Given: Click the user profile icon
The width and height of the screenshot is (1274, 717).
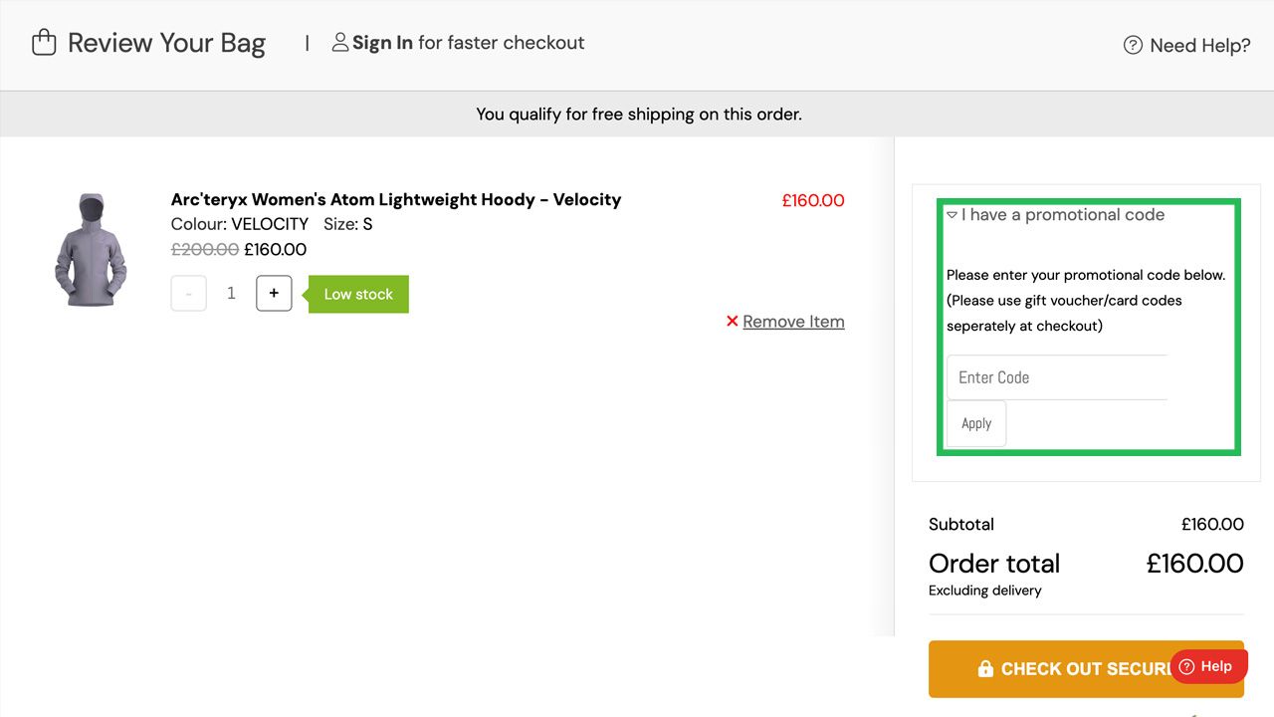Looking at the screenshot, I should click(x=340, y=43).
